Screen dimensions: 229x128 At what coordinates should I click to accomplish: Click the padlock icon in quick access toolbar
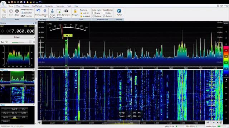coord(31,2)
